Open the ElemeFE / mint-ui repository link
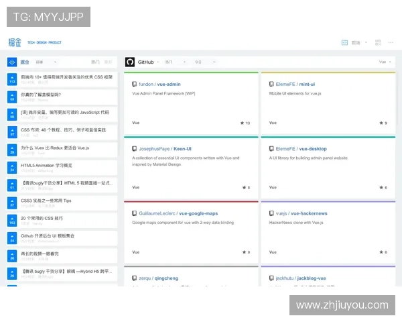 [x=295, y=85]
